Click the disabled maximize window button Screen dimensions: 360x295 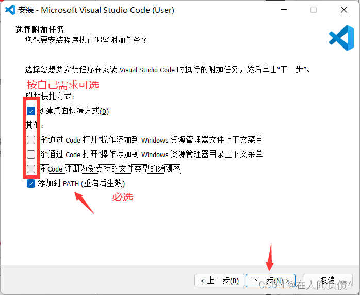coord(314,10)
